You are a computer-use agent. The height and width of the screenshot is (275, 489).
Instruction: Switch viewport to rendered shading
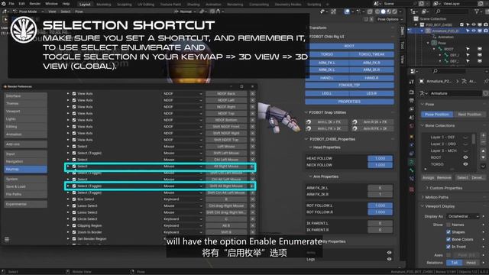click(x=394, y=11)
